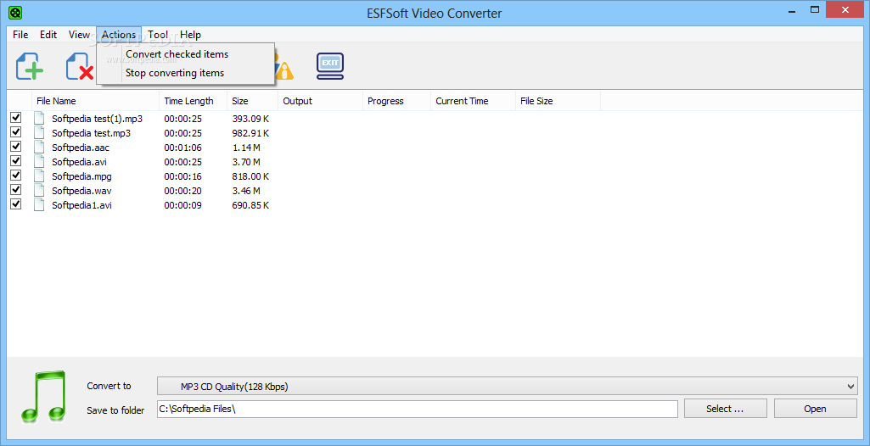This screenshot has height=446, width=870.
Task: Uncheck the Softpedia1.avi checkbox
Action: click(x=15, y=203)
